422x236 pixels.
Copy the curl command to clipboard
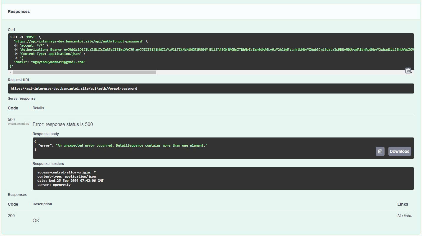408,71
